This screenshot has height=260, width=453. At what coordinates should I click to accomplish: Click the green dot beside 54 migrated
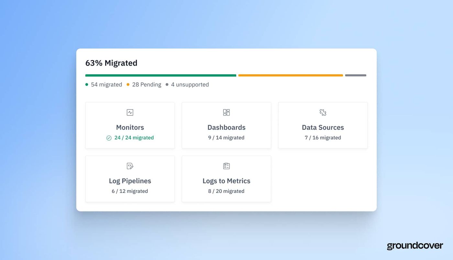[87, 85]
